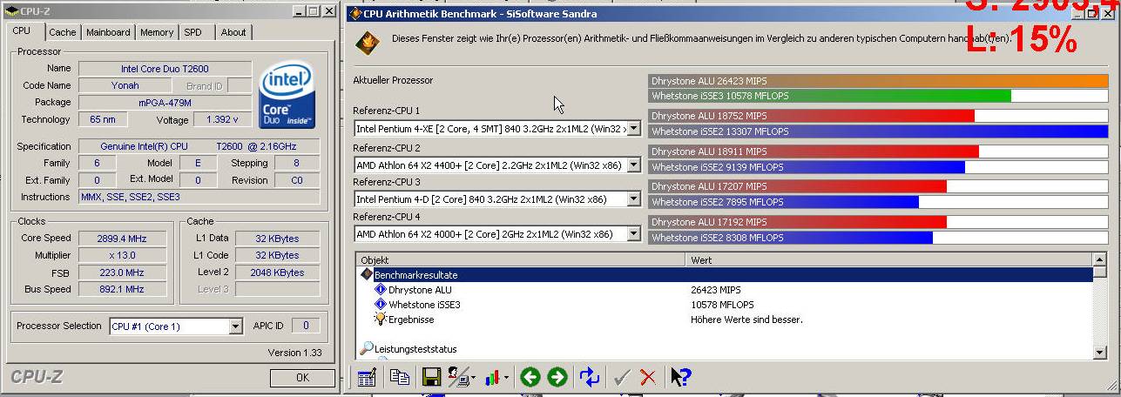Click the Package value mPGA-479M
The width and height of the screenshot is (1121, 397).
[165, 103]
